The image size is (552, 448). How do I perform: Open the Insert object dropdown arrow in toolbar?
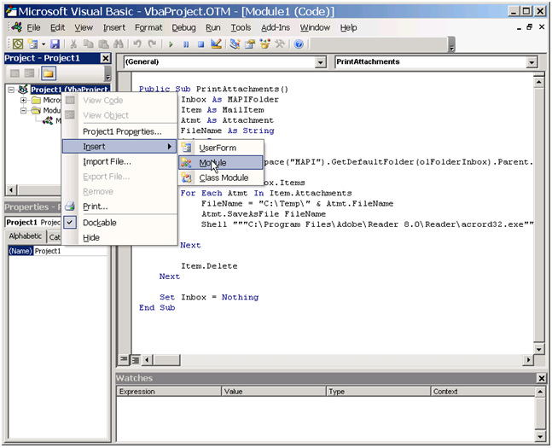point(44,44)
